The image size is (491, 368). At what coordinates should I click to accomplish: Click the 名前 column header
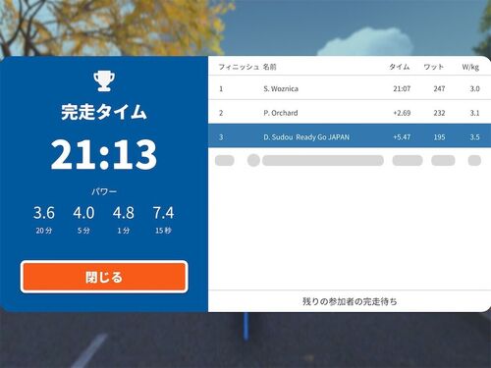coord(270,67)
